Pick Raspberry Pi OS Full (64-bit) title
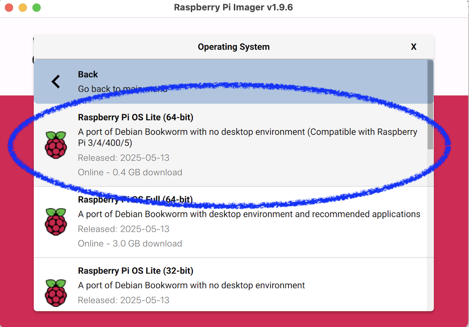Image resolution: width=469 pixels, height=327 pixels. point(136,200)
